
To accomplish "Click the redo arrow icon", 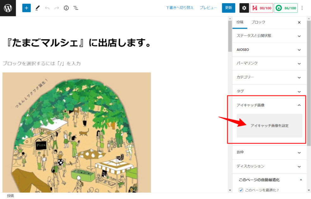I will pyautogui.click(x=57, y=8).
